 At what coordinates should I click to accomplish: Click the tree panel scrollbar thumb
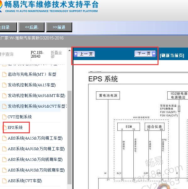[x=69, y=137]
